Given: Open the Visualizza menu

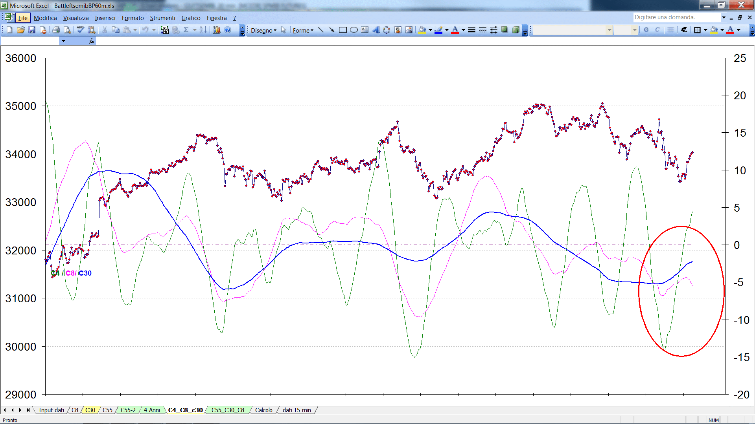Looking at the screenshot, I should pos(76,18).
